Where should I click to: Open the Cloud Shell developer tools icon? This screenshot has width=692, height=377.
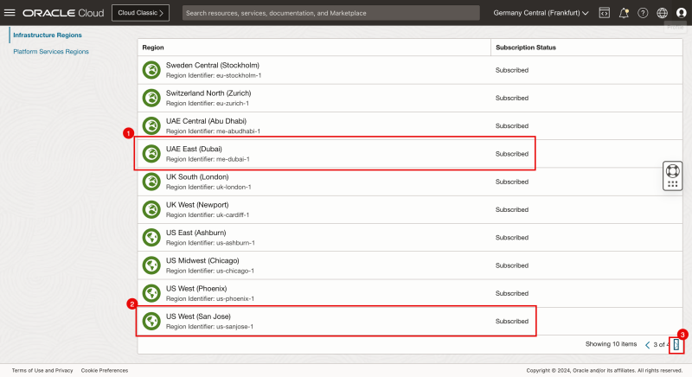coord(604,13)
